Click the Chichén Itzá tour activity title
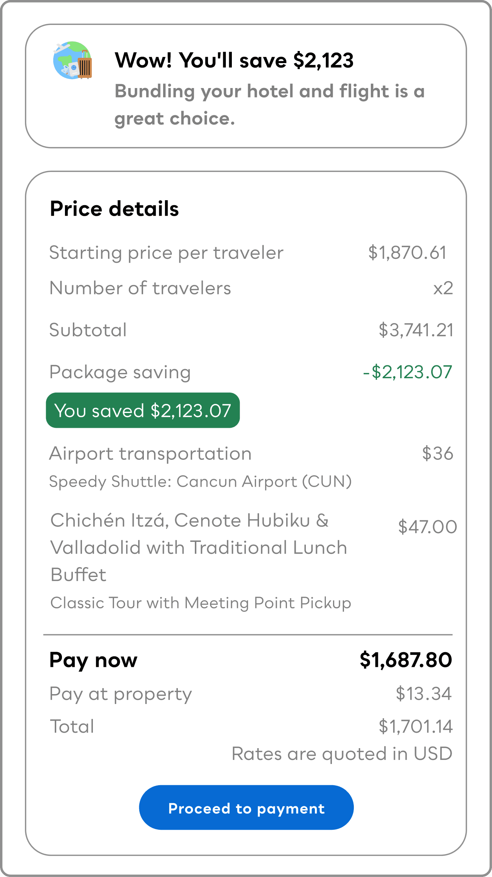This screenshot has height=877, width=492. pyautogui.click(x=199, y=547)
